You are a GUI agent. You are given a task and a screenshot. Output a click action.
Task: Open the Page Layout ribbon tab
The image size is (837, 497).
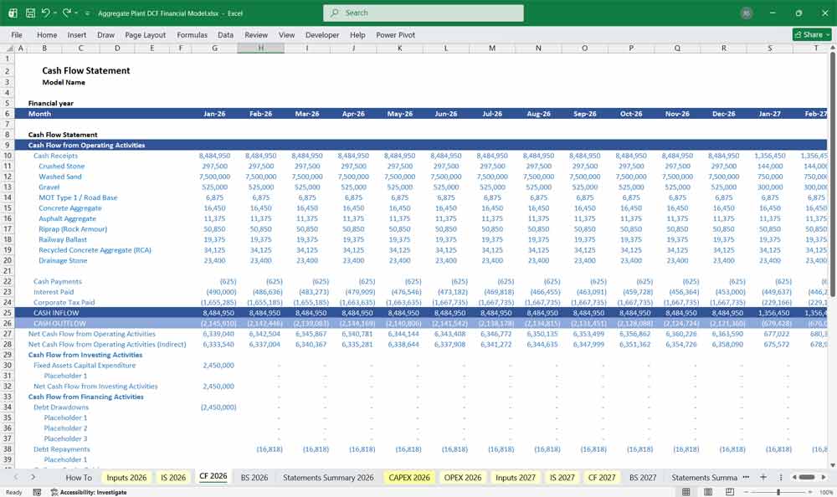coord(145,34)
